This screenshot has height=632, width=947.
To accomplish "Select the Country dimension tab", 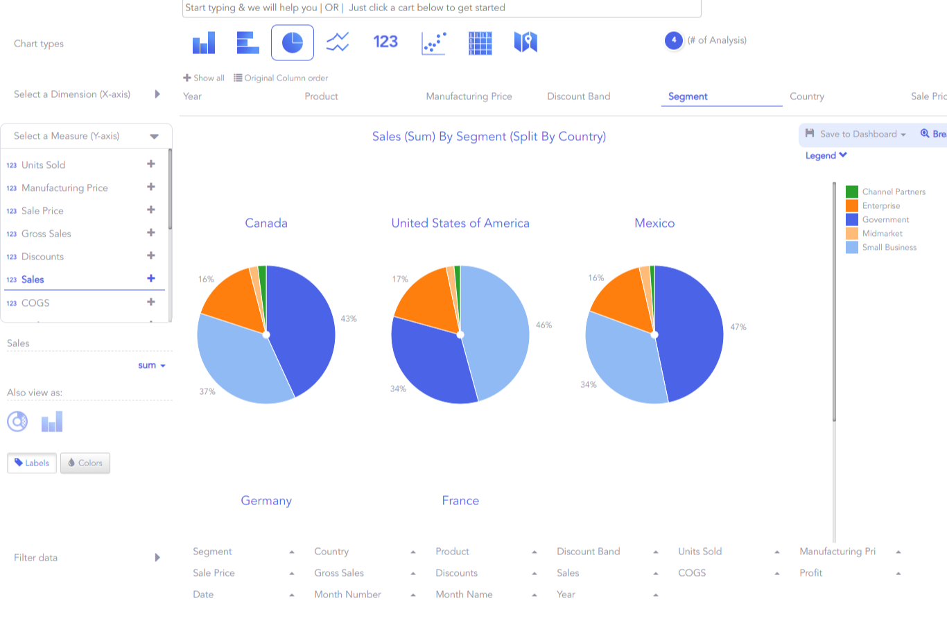I will pyautogui.click(x=807, y=96).
